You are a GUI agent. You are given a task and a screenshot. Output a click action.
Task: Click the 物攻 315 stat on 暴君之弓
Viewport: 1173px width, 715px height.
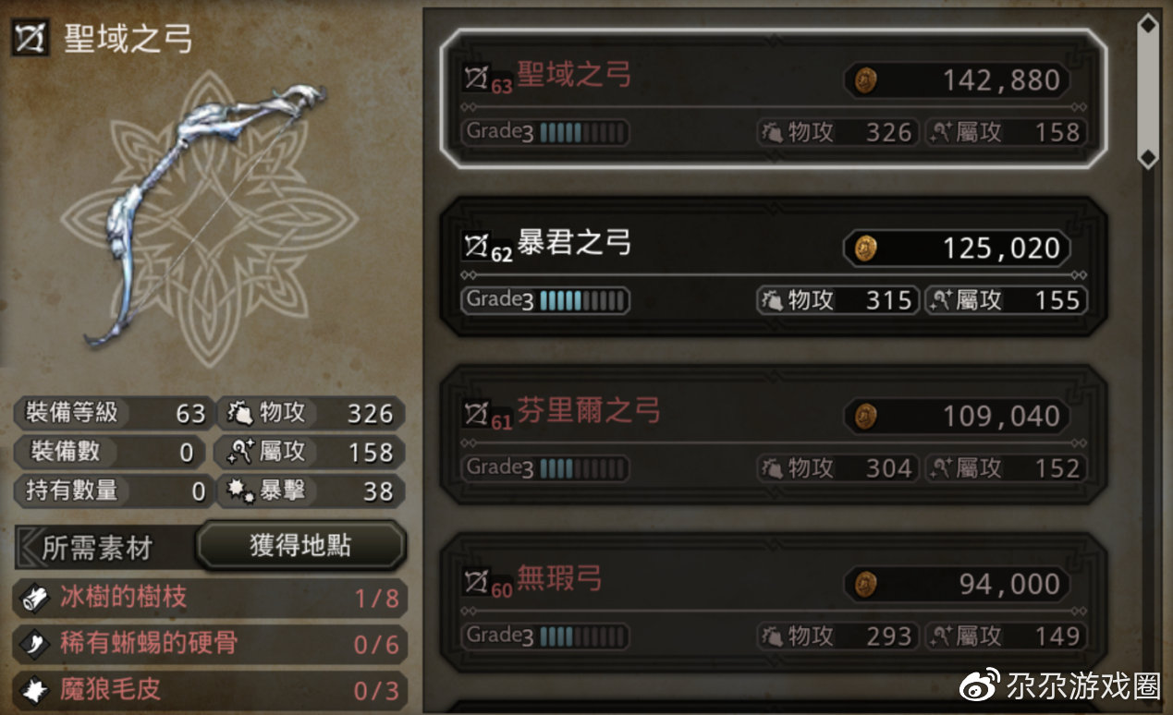point(837,300)
